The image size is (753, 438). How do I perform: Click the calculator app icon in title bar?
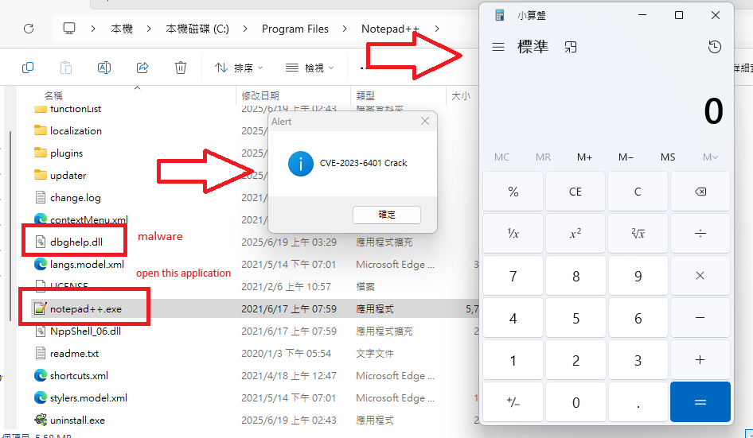pos(499,15)
